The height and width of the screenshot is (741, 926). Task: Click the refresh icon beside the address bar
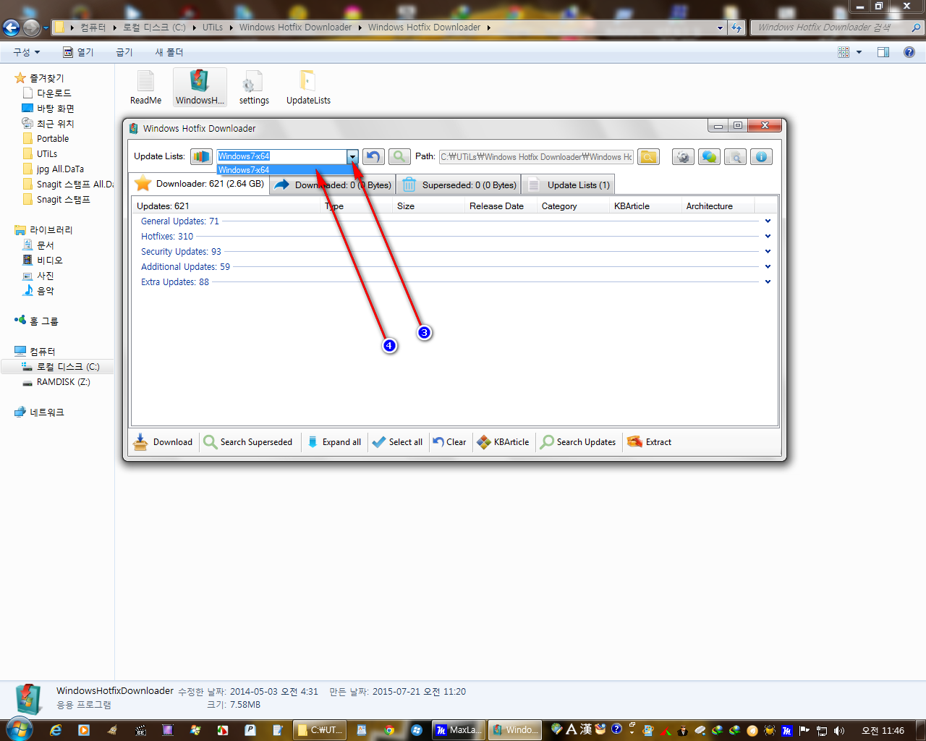tap(736, 27)
